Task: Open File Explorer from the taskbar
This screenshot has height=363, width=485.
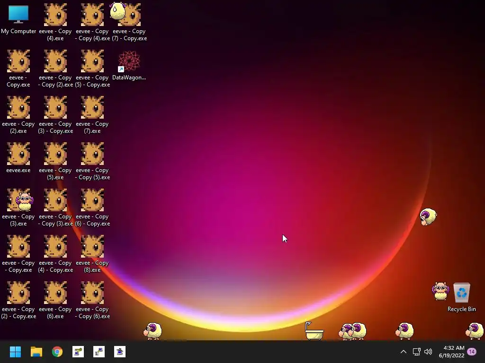Action: 36,352
